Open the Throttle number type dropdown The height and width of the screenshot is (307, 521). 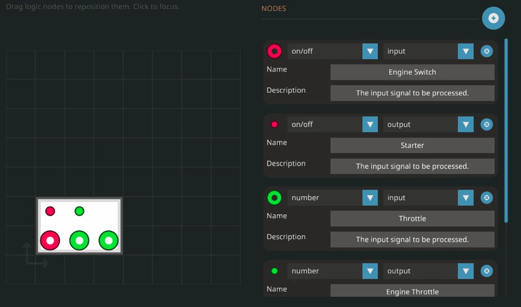click(332, 198)
